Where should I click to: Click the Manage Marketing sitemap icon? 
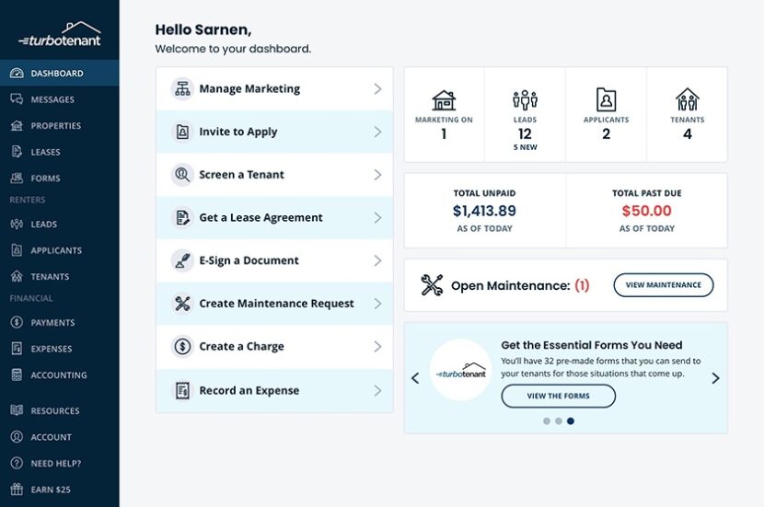[x=182, y=89]
